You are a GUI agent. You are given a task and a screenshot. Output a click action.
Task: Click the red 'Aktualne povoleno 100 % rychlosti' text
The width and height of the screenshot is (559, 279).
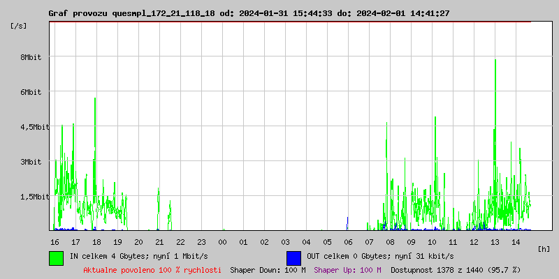tap(152, 269)
